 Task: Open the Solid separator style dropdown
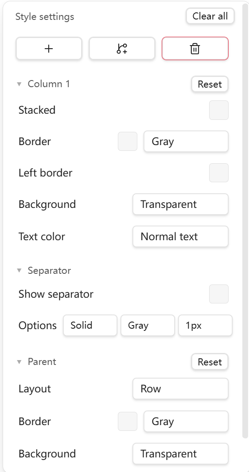pyautogui.click(x=90, y=325)
